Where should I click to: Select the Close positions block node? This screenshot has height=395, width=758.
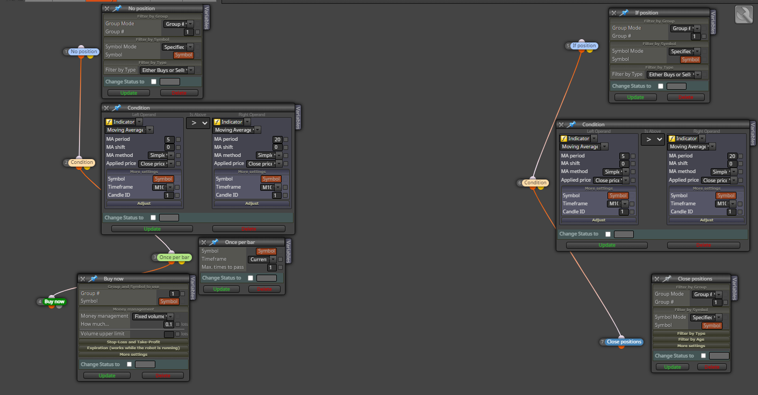[624, 342]
